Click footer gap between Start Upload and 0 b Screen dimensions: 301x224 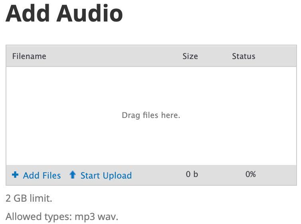click(x=158, y=175)
